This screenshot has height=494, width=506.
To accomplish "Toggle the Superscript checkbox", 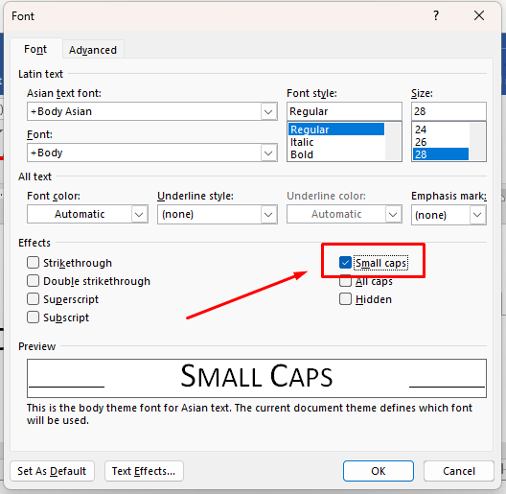I will [33, 299].
